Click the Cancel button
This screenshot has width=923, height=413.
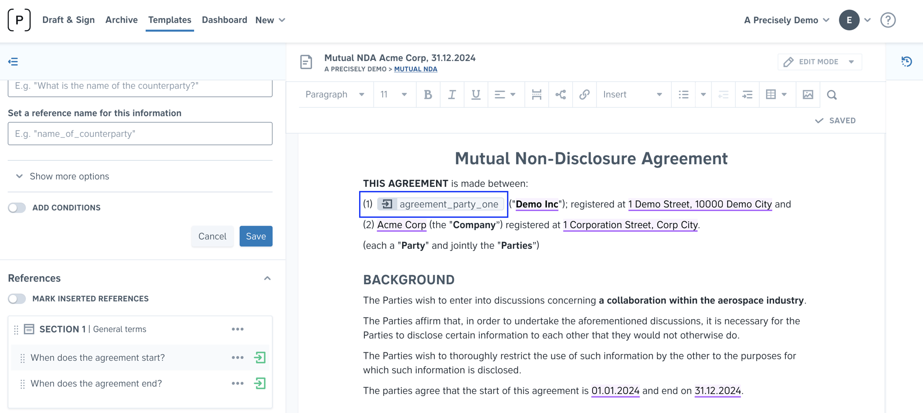coord(212,236)
